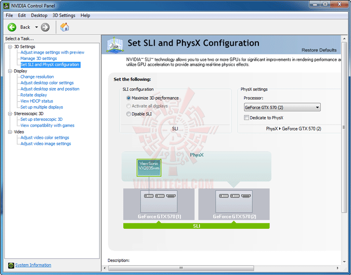The height and width of the screenshot is (275, 351).
Task: Click the HDMI port on GeForce GTX 570 (2)
Action: pos(246,196)
